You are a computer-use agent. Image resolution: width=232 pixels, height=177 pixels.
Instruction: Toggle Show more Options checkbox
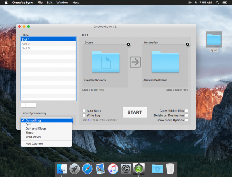point(186,120)
